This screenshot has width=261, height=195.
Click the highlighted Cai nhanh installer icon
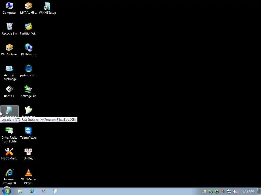(x=9, y=112)
